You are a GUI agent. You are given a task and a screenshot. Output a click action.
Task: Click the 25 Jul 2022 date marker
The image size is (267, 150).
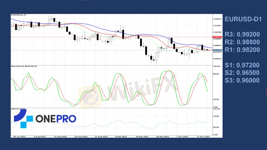coord(19,136)
